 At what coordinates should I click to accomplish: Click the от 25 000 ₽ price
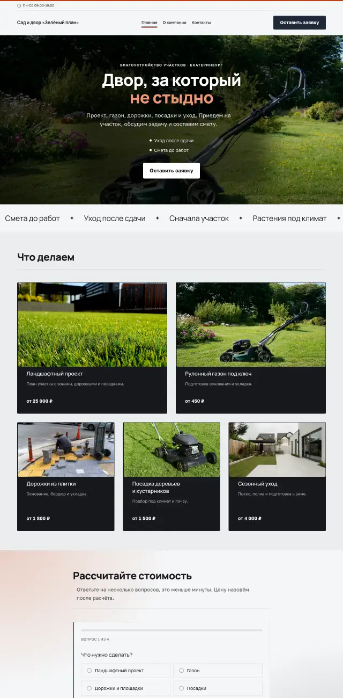(x=40, y=401)
